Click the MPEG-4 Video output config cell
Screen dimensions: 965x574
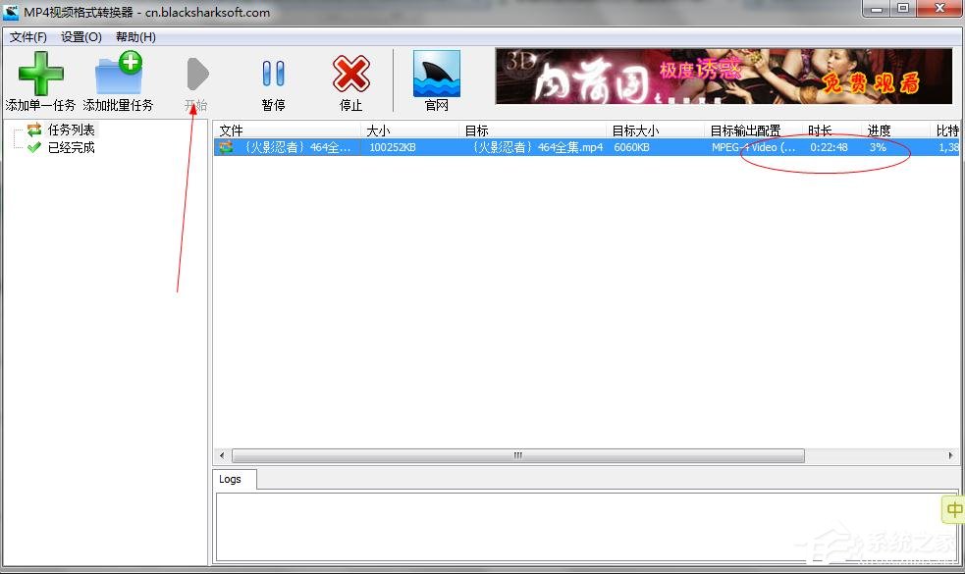click(753, 147)
